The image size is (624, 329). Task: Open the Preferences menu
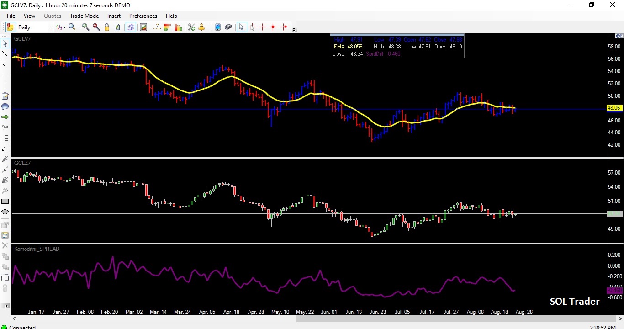tap(143, 16)
